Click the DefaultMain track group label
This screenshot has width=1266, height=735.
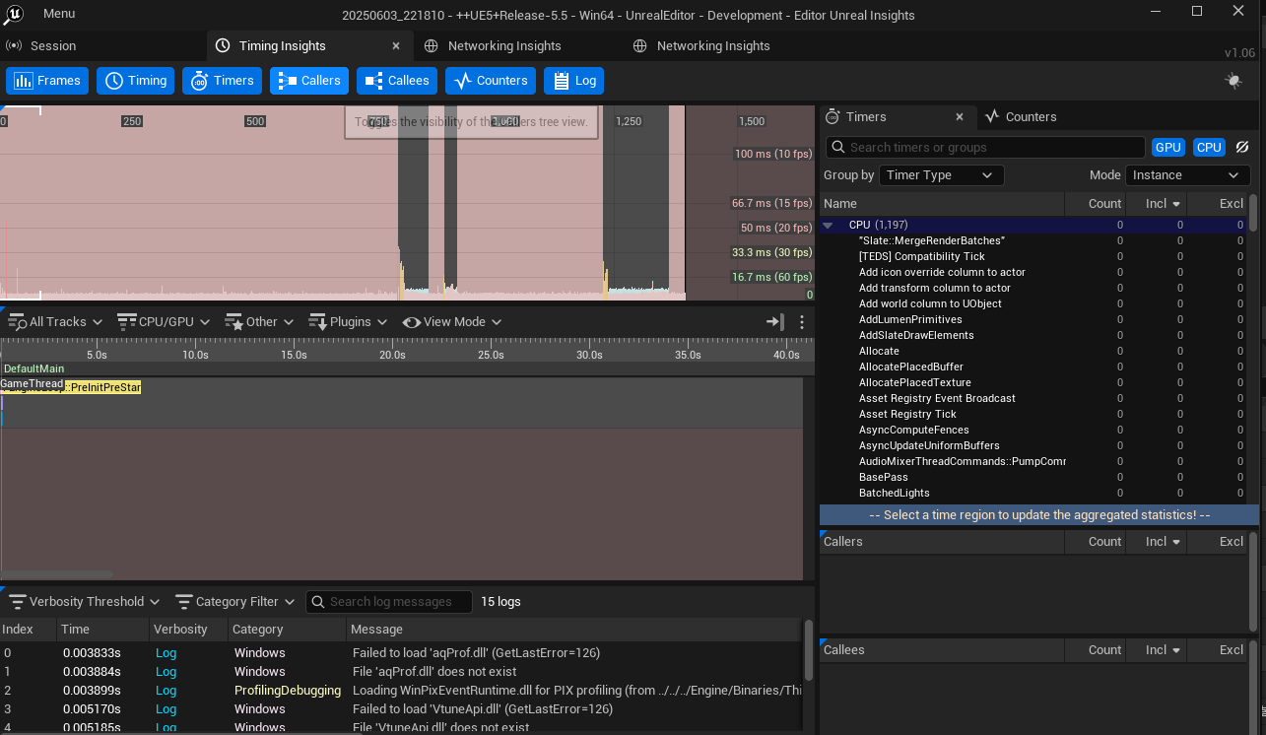click(33, 368)
